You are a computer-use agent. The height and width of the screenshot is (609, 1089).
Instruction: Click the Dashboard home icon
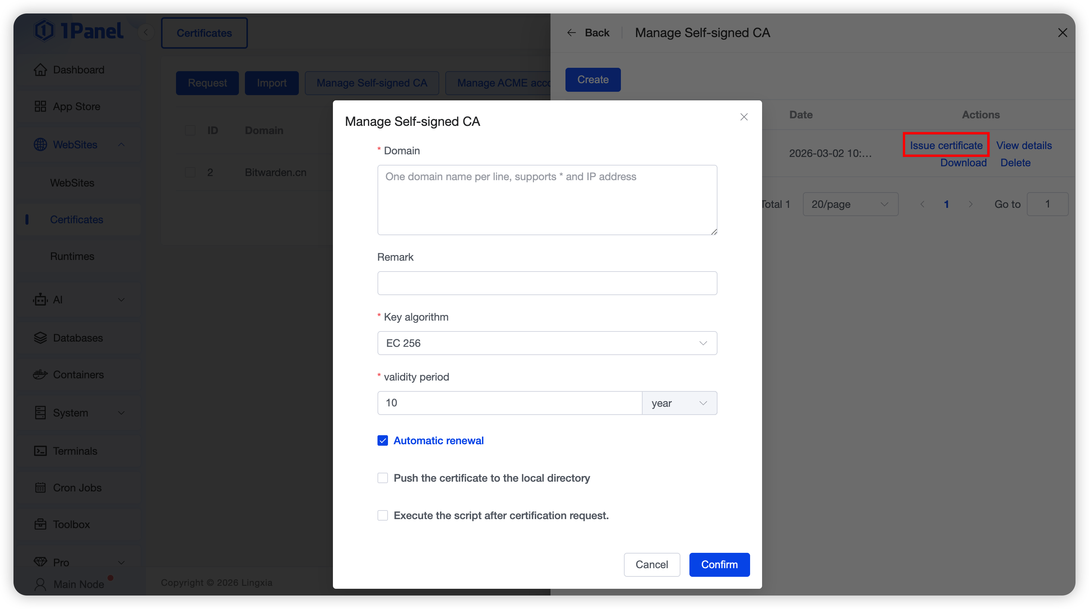point(40,70)
